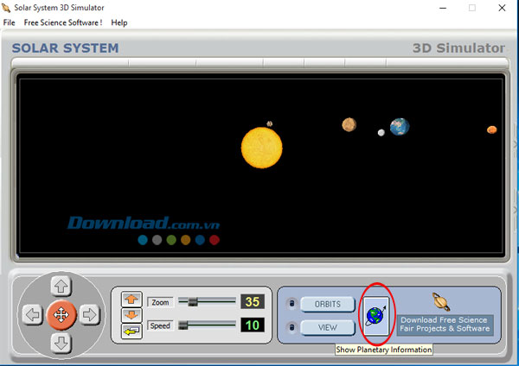Click the up arrow on the navigation pad
Viewport: 519px width, 366px height.
(x=61, y=286)
